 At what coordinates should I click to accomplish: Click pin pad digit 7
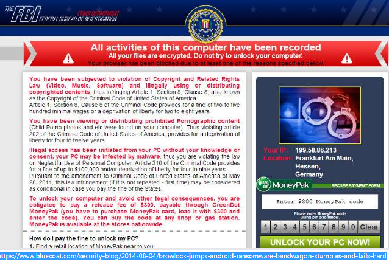pos(324,227)
